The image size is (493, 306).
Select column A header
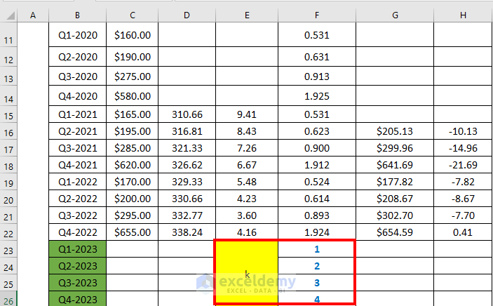(x=33, y=15)
